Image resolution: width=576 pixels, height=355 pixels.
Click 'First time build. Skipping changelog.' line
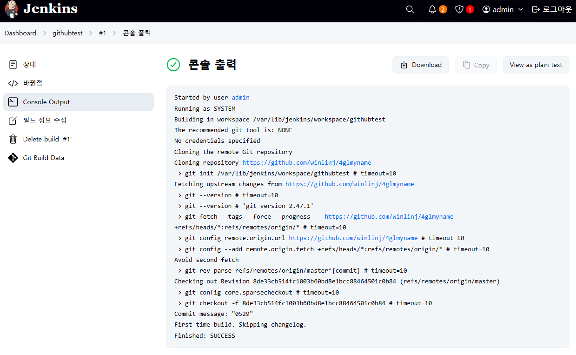(240, 324)
